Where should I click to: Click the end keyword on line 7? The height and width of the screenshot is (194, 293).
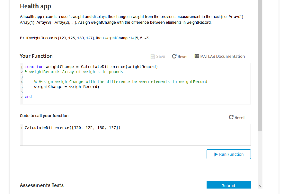(28, 97)
